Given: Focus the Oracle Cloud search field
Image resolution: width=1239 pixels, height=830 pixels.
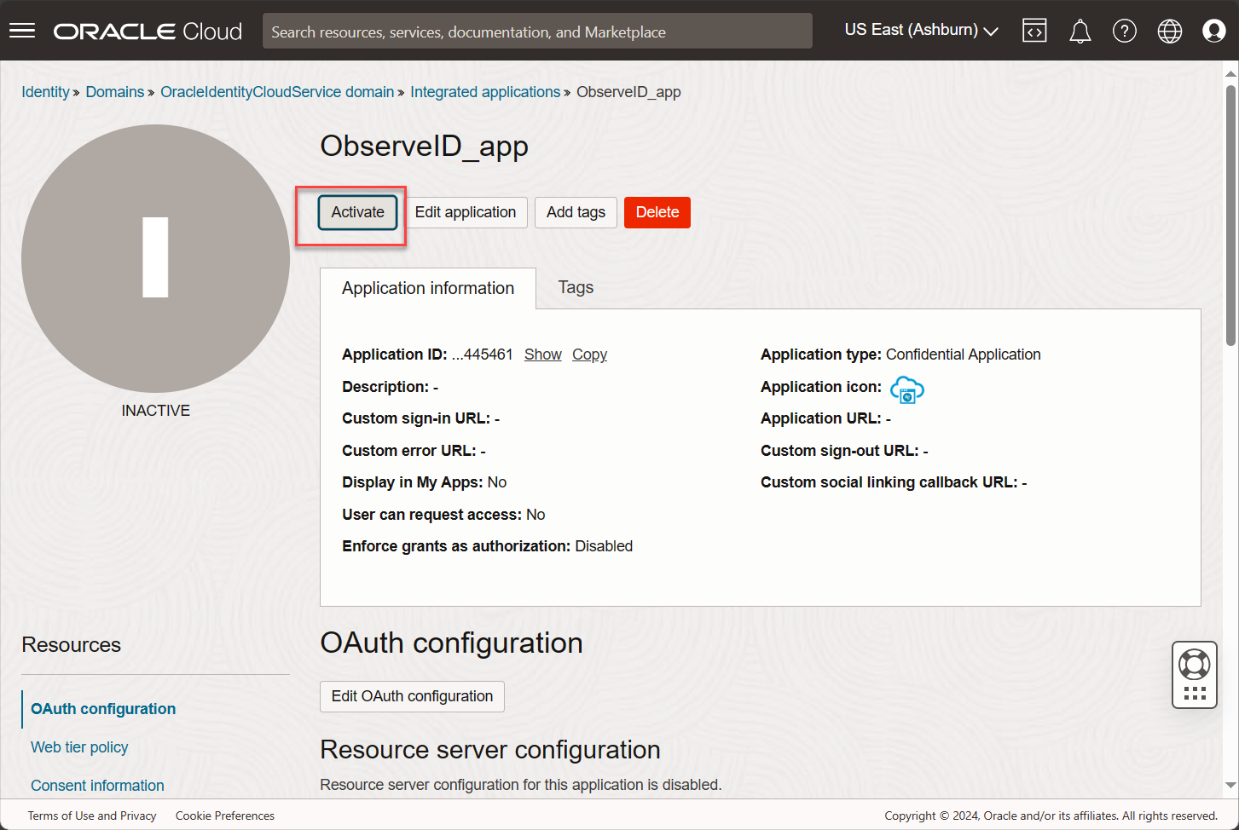Looking at the screenshot, I should [537, 32].
